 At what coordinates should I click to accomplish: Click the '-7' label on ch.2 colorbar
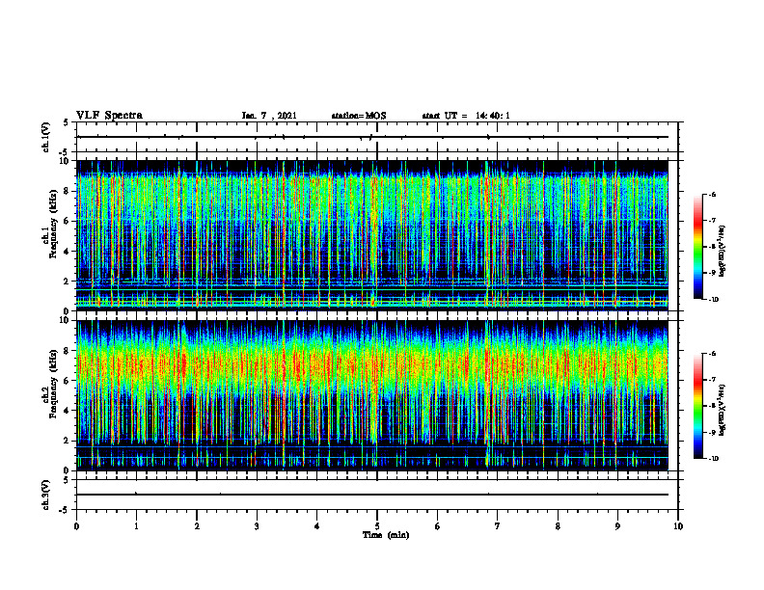[712, 380]
